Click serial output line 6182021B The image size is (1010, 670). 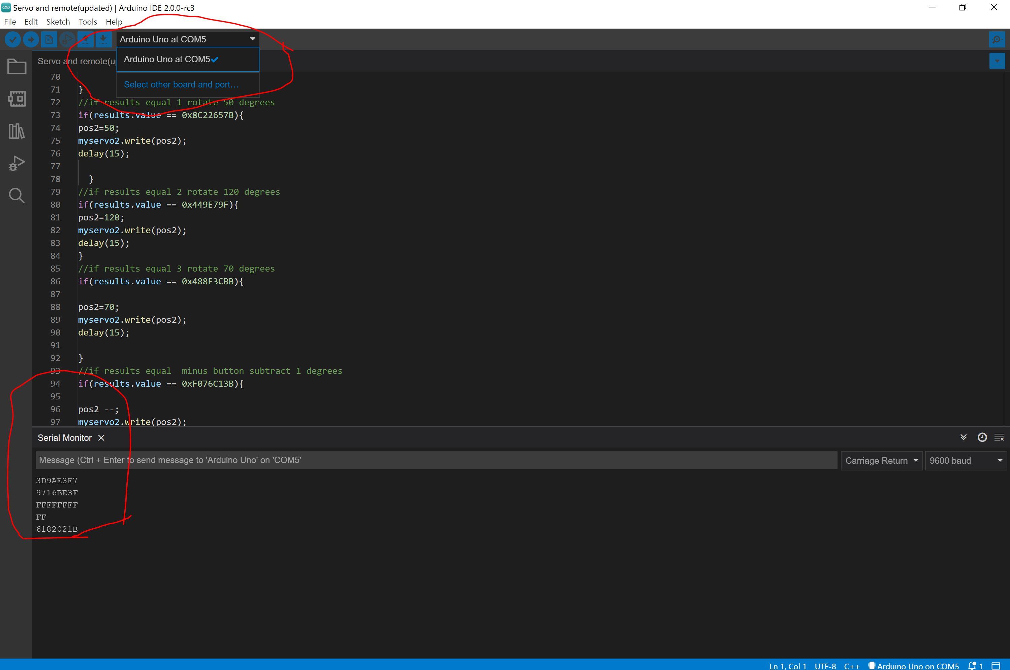[x=57, y=529]
